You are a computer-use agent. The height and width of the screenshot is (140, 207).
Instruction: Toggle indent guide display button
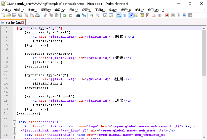tap(131, 15)
